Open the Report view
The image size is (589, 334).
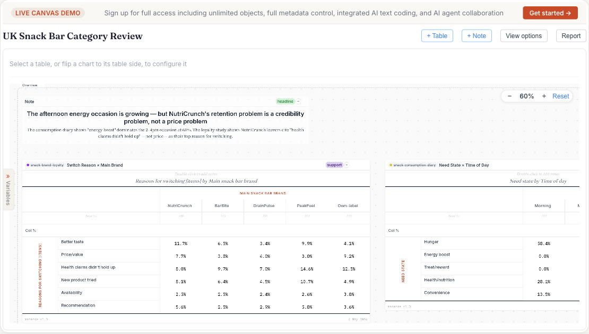pyautogui.click(x=570, y=36)
